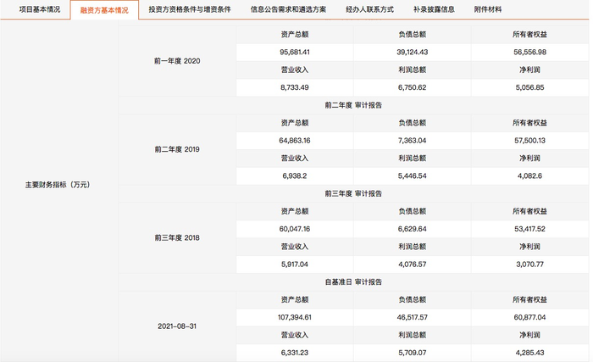
Task: Go to the 信息公告需求和遴选方案 tab
Action: click(x=288, y=9)
